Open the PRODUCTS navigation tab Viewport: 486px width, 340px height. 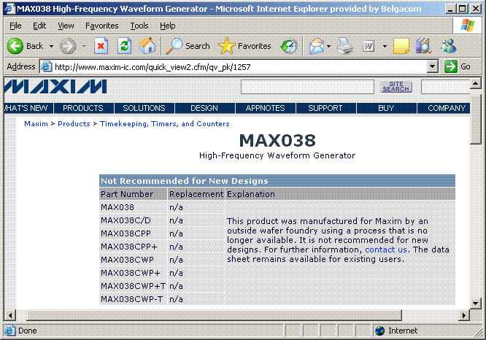tap(83, 108)
